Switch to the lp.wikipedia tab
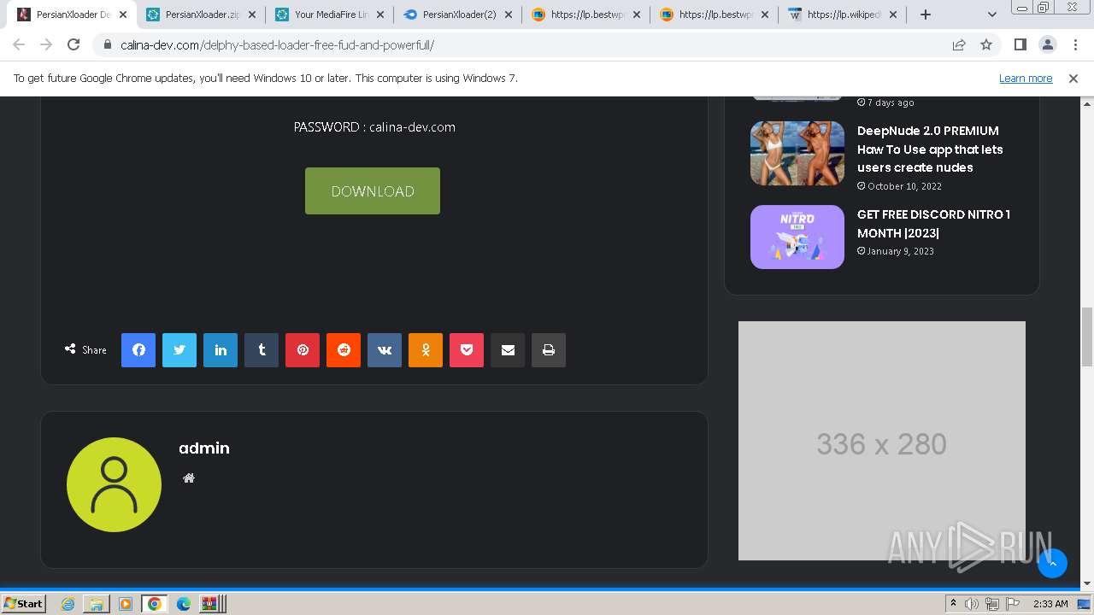 [842, 15]
